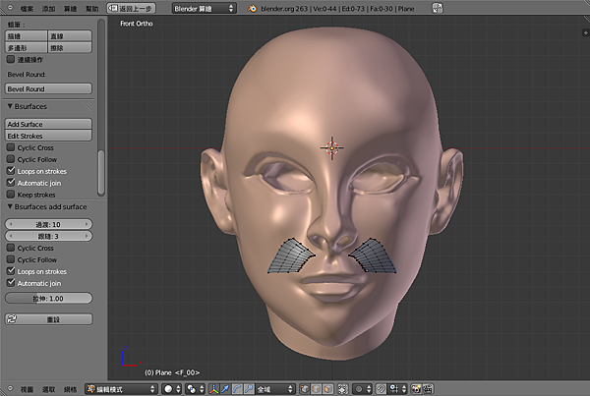Click the Blender info editor type icon
Image resolution: width=590 pixels, height=396 pixels.
[x=12, y=8]
